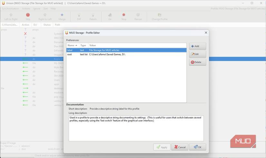Click the red Stop toolbar icon in Unison window
The width and height of the screenshot is (266, 158).
(124, 15)
